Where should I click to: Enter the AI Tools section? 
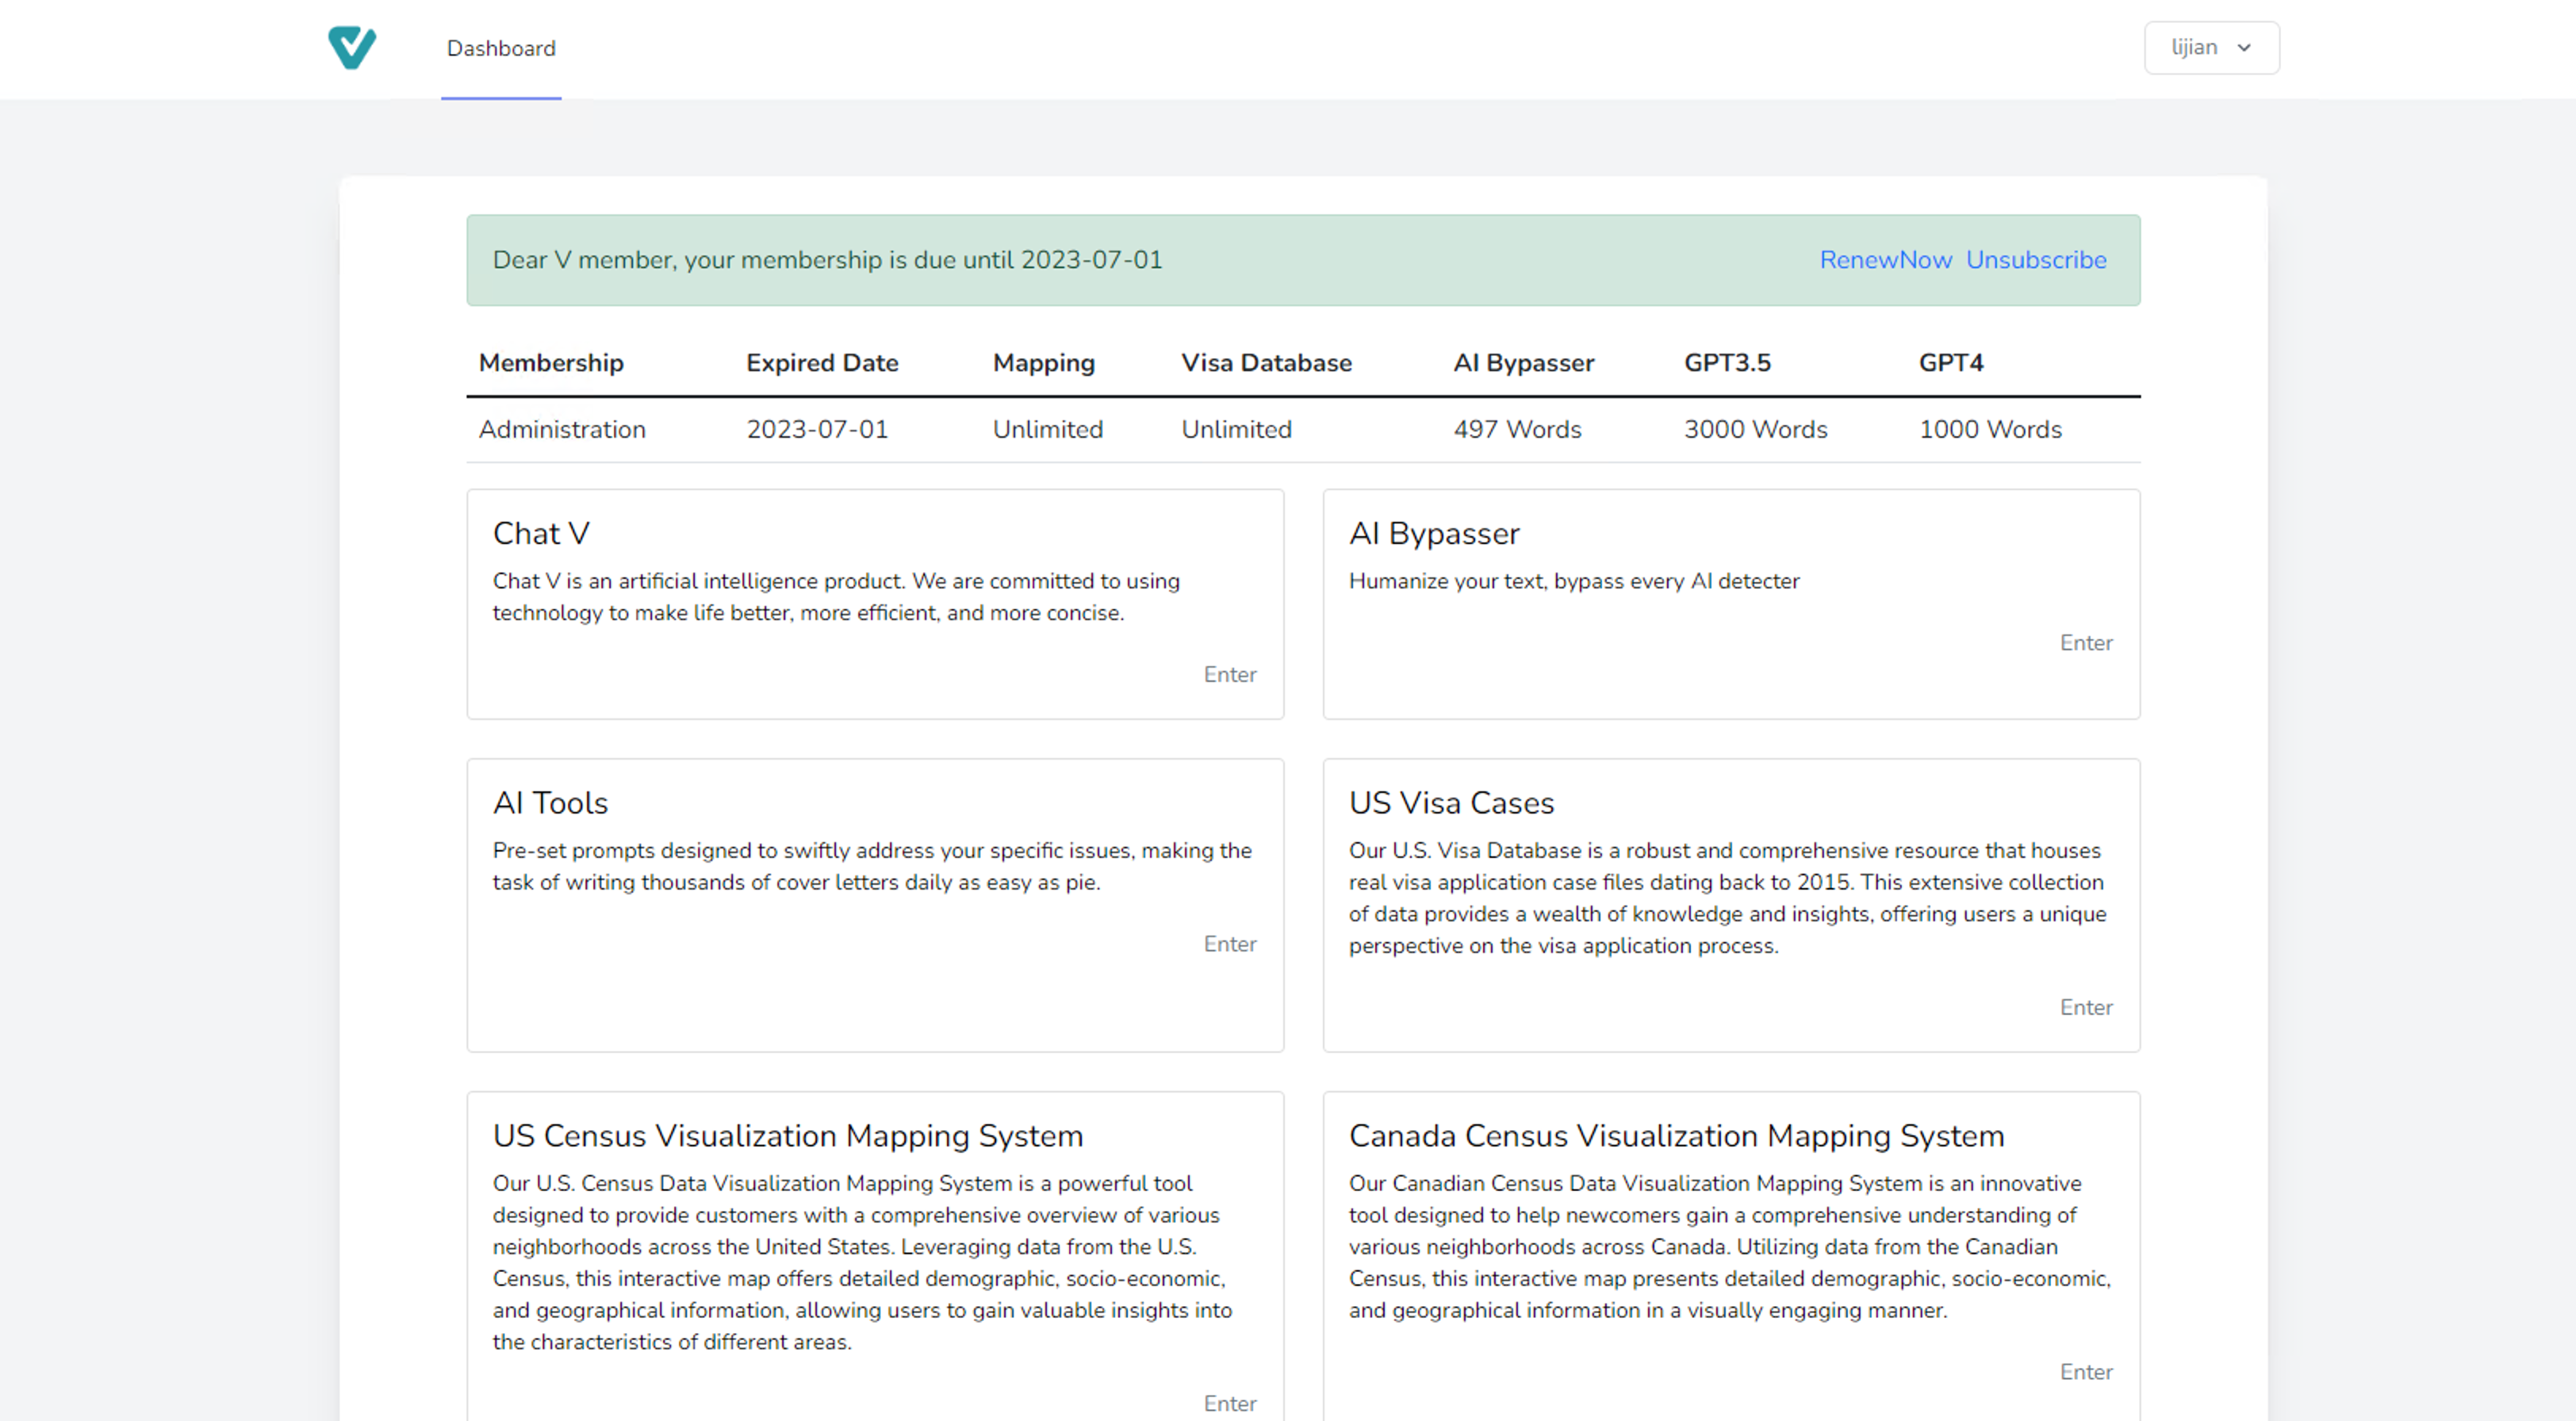[x=1229, y=944]
